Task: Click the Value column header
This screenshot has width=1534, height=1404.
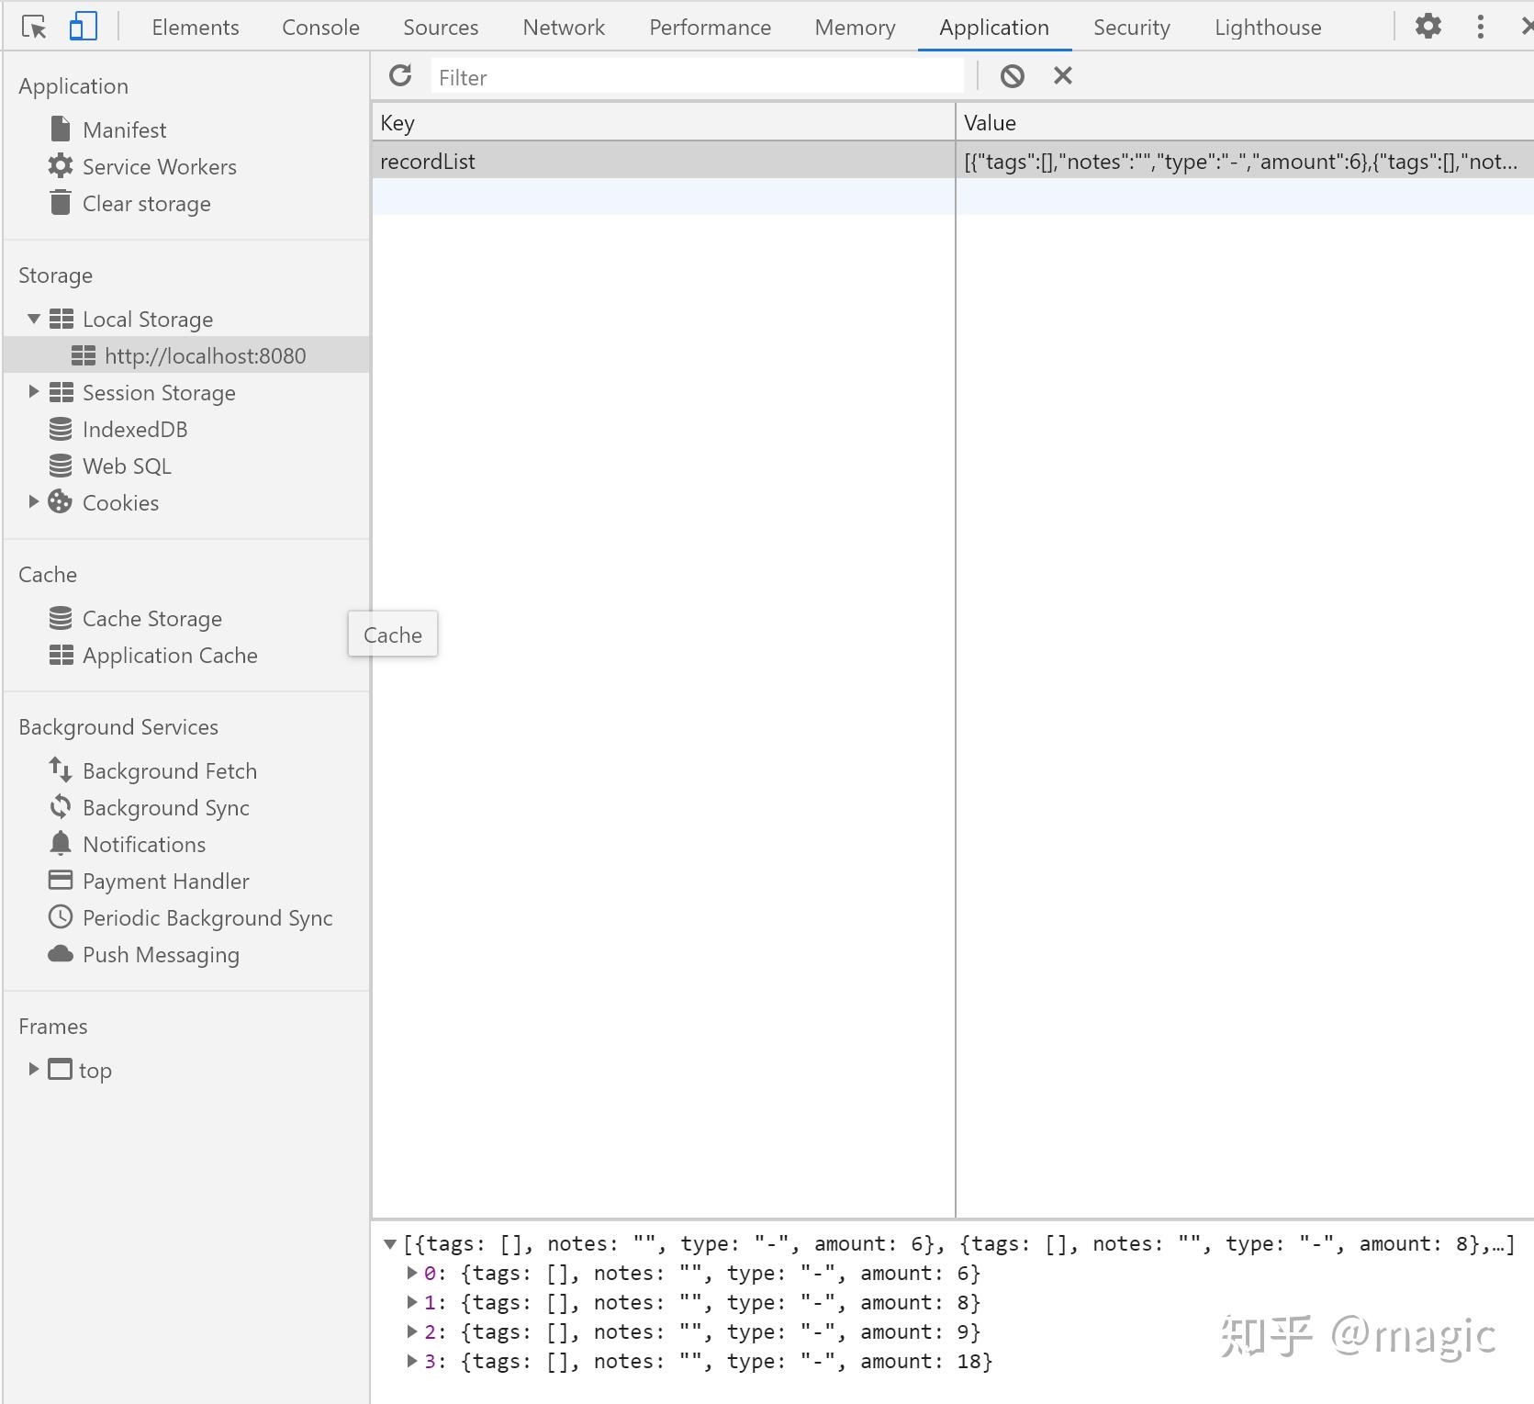Action: [1245, 122]
